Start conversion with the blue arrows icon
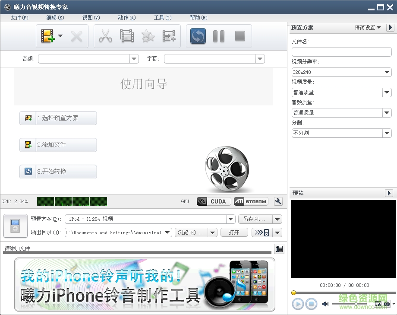This screenshot has height=315, width=397. [x=198, y=36]
